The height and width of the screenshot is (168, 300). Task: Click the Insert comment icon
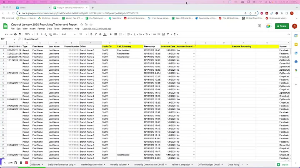[159, 34]
